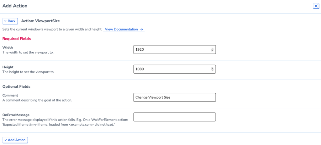
Task: Decrease the Width value with stepper down arrow
Action: [x=212, y=50]
